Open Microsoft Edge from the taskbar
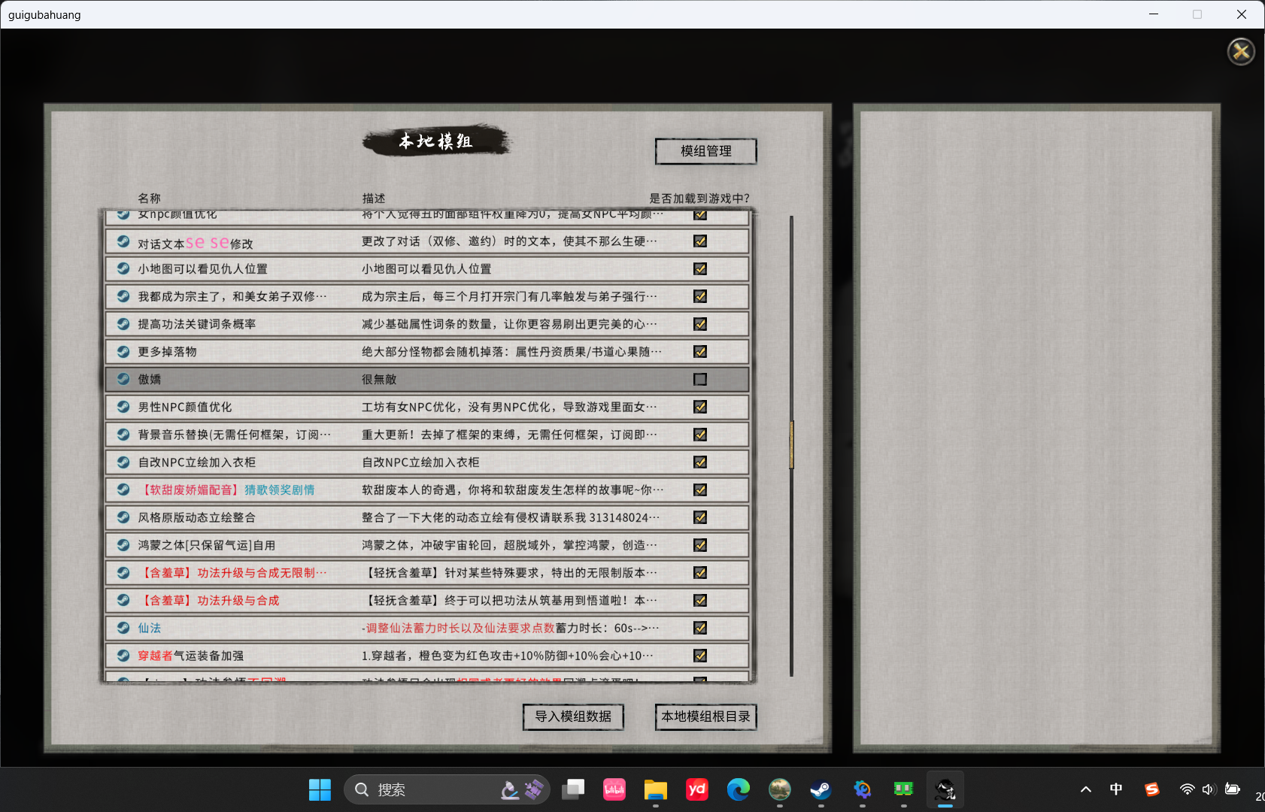 point(738,789)
